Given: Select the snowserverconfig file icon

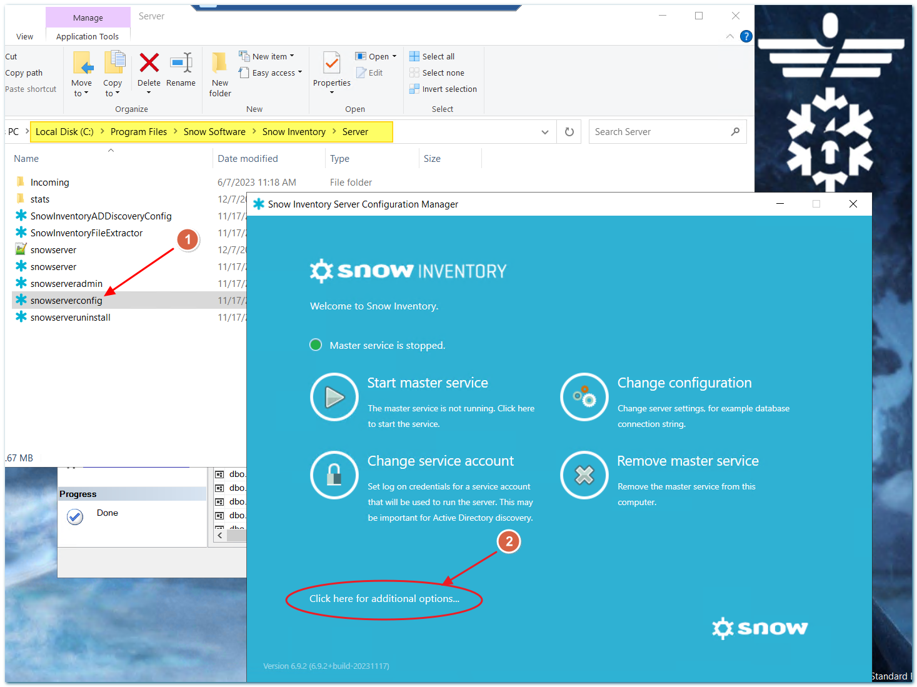Looking at the screenshot, I should pyautogui.click(x=21, y=299).
